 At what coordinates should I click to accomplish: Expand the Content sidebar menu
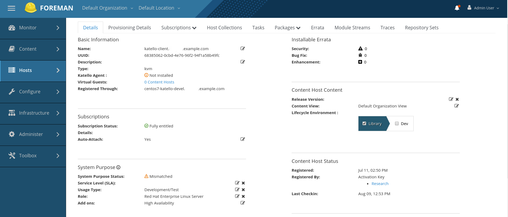coord(58,49)
